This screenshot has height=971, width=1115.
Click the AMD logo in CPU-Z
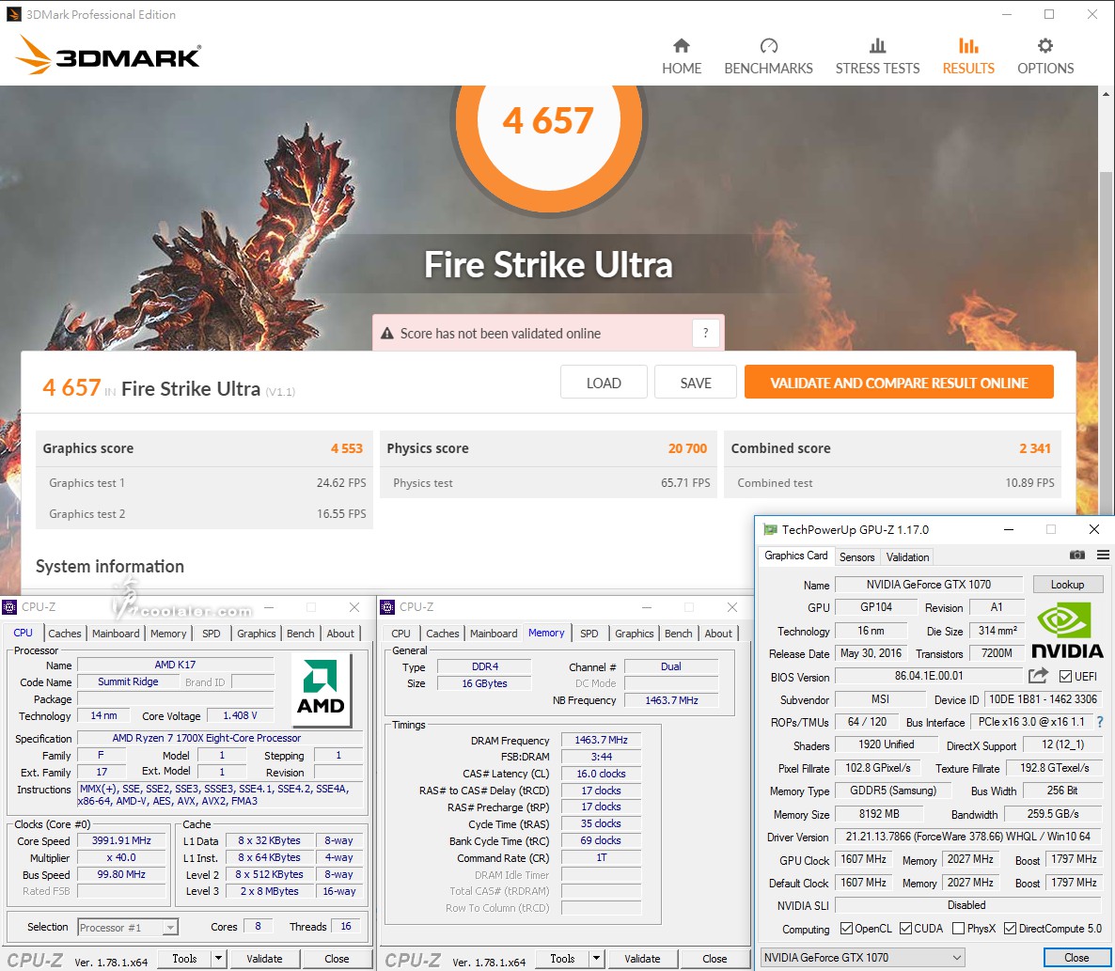[x=321, y=688]
